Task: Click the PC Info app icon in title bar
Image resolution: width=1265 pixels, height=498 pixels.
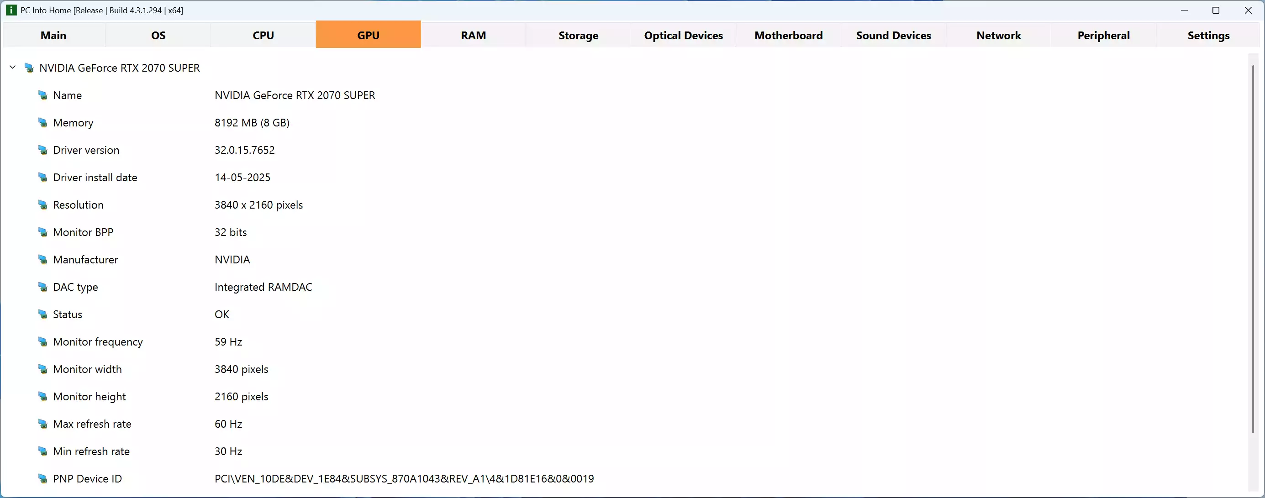Action: (11, 10)
